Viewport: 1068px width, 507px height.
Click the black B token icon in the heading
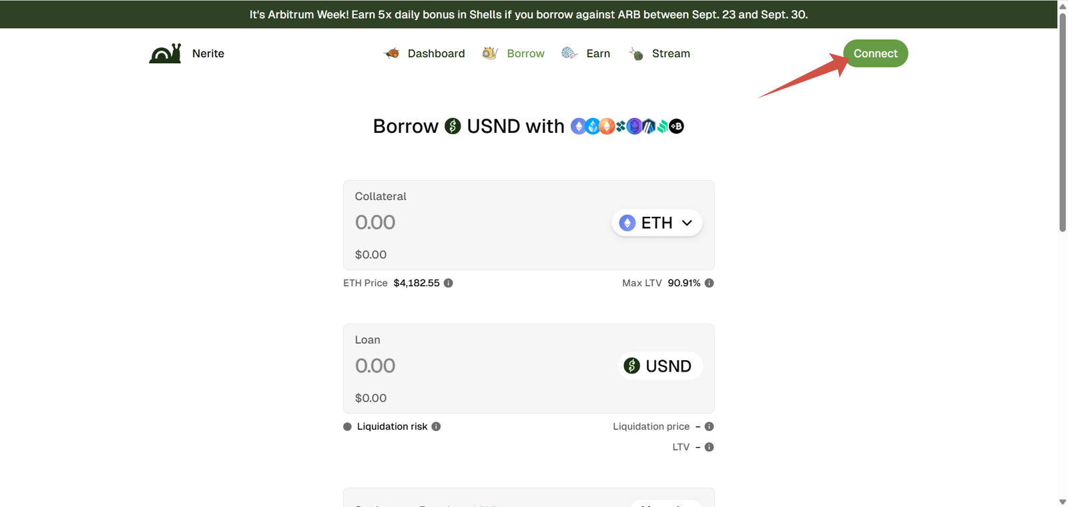677,126
